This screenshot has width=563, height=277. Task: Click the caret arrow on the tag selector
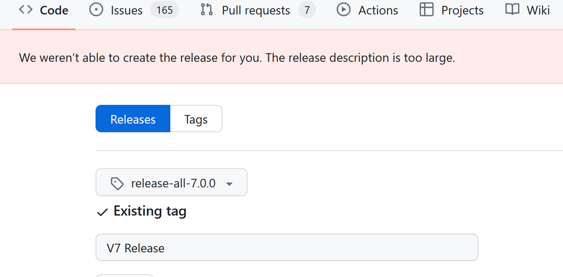pos(229,183)
